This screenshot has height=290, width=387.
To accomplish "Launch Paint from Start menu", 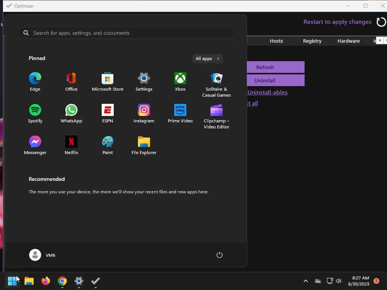I will pos(108,145).
